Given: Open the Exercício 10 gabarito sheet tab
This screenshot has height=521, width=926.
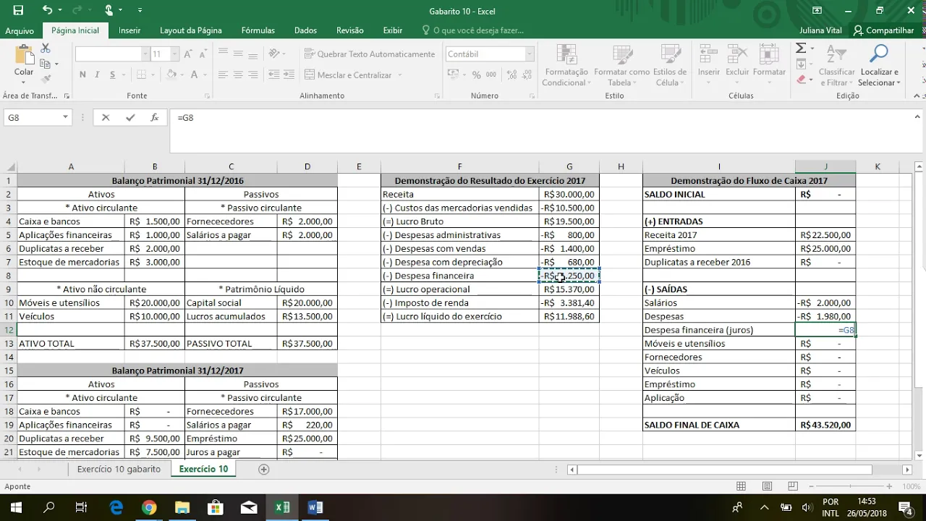Looking at the screenshot, I should 119,469.
